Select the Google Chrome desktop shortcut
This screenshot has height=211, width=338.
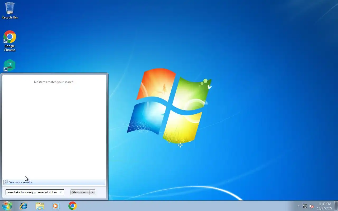pyautogui.click(x=10, y=41)
